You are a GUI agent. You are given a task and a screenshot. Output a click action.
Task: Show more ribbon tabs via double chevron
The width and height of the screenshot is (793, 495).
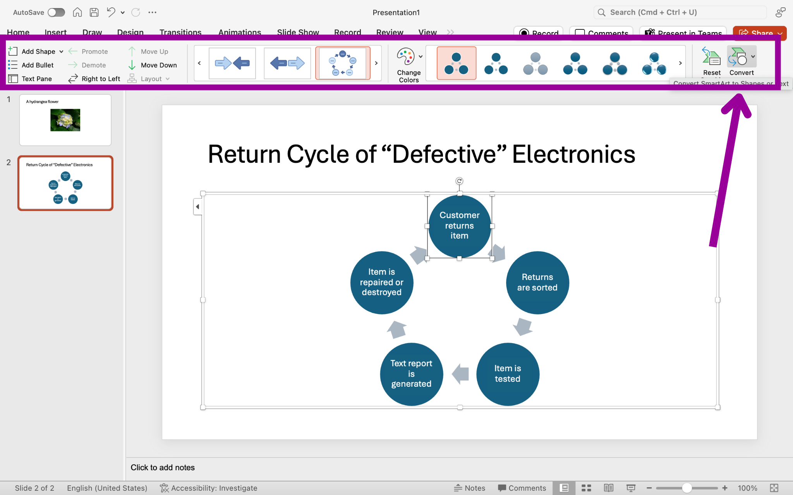[x=450, y=32]
